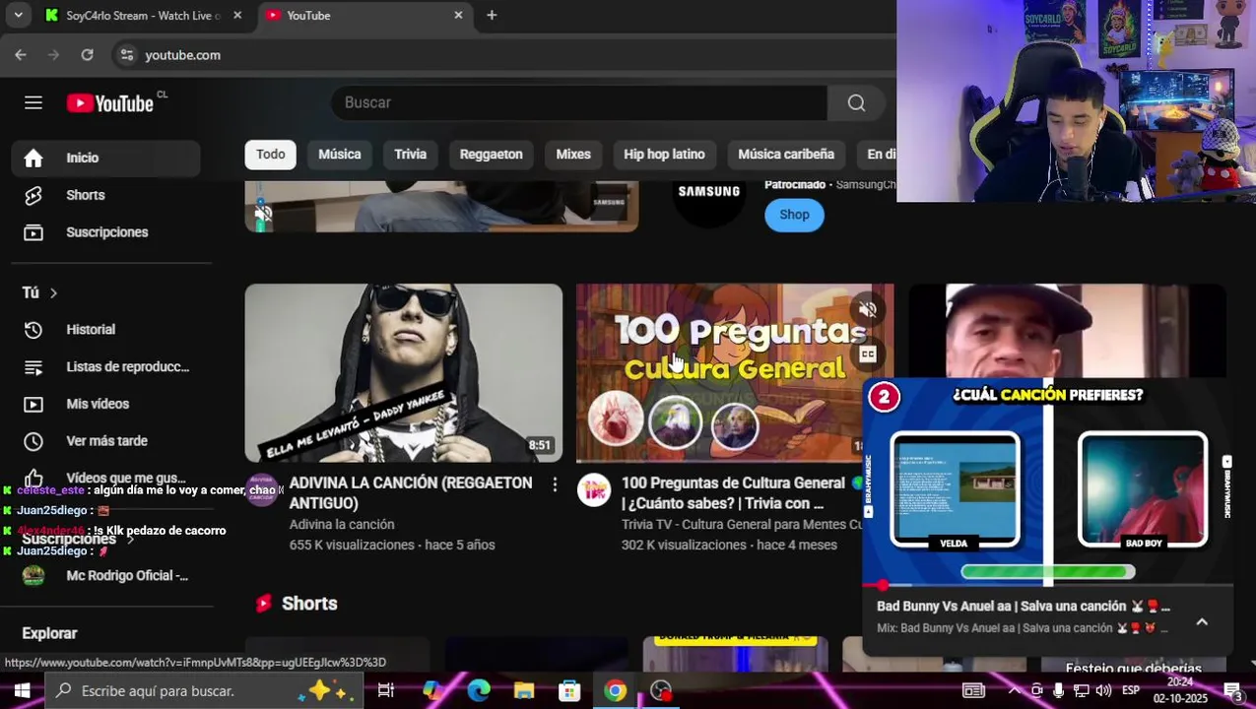
Task: Open 100 Preguntas de Cultura General title
Action: [x=733, y=492]
